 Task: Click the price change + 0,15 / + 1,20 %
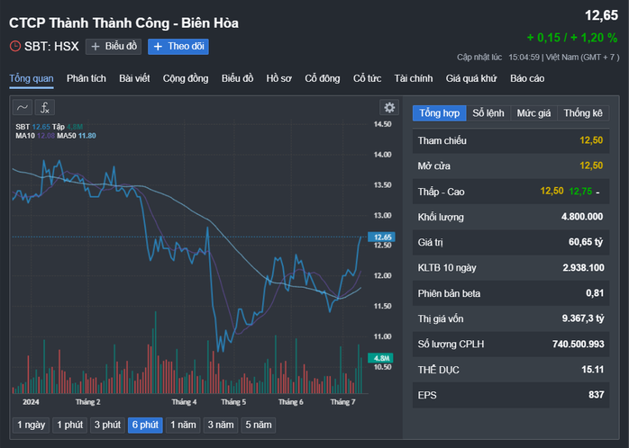572,38
